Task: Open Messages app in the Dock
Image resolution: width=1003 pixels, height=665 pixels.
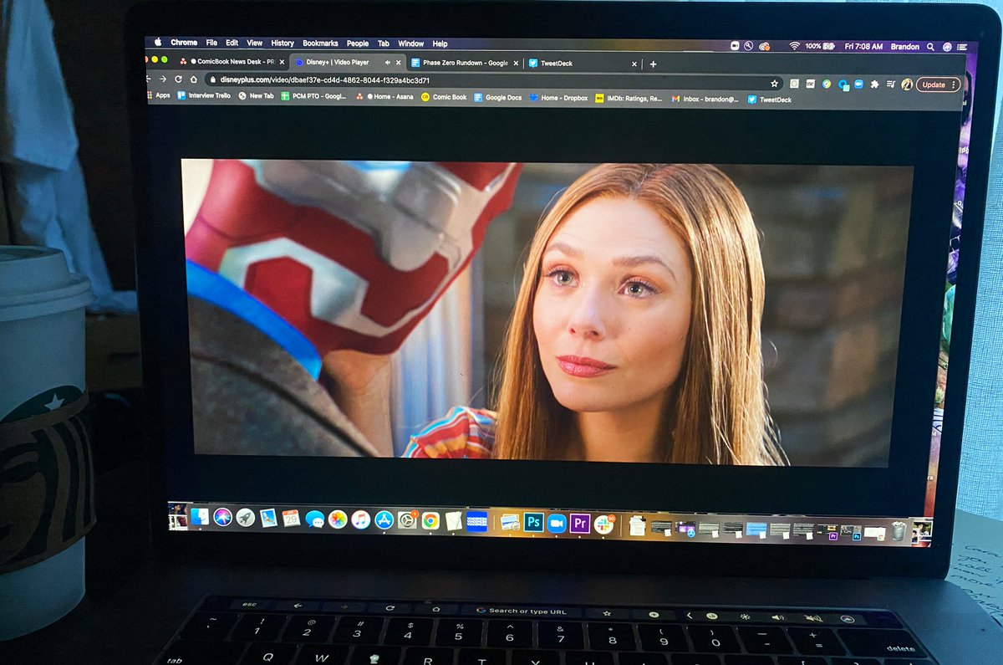Action: (315, 519)
